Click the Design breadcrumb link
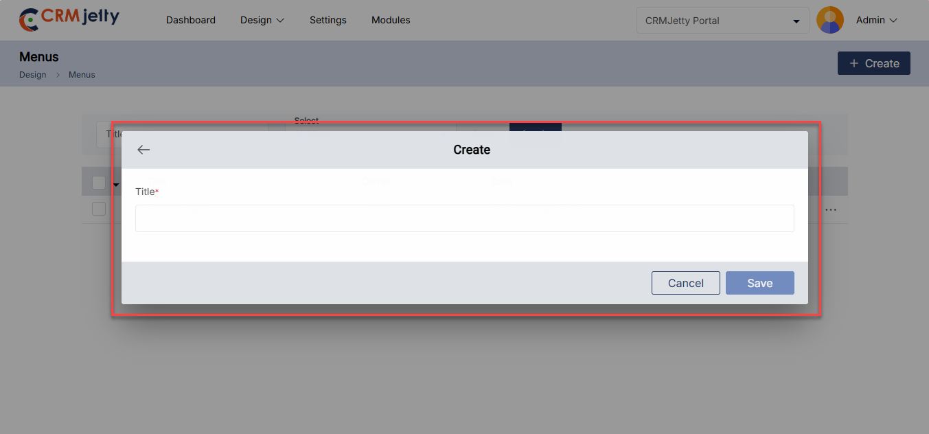The image size is (929, 434). [32, 75]
